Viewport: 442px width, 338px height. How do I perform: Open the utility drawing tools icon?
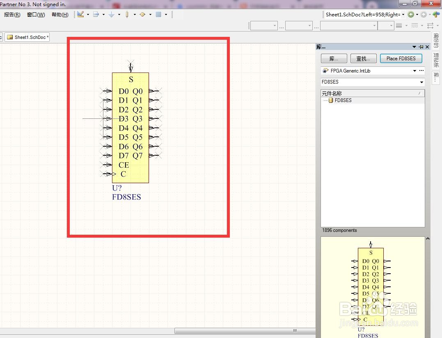80,14
